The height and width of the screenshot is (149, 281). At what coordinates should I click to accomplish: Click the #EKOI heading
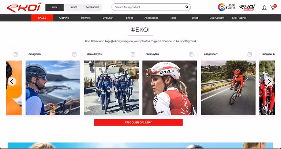pyautogui.click(x=140, y=30)
